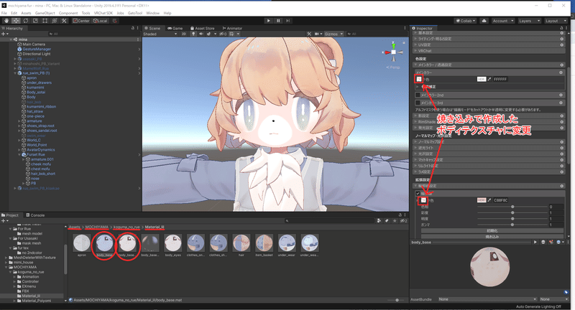This screenshot has height=310, width=575.
Task: Expand UV設定 section in Inspector
Action: pos(489,44)
